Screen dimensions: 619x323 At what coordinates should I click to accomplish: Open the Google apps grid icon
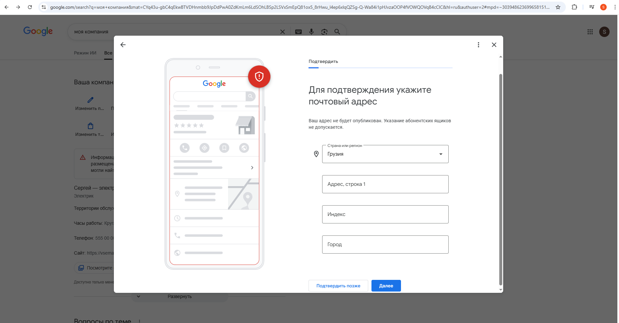pyautogui.click(x=590, y=32)
